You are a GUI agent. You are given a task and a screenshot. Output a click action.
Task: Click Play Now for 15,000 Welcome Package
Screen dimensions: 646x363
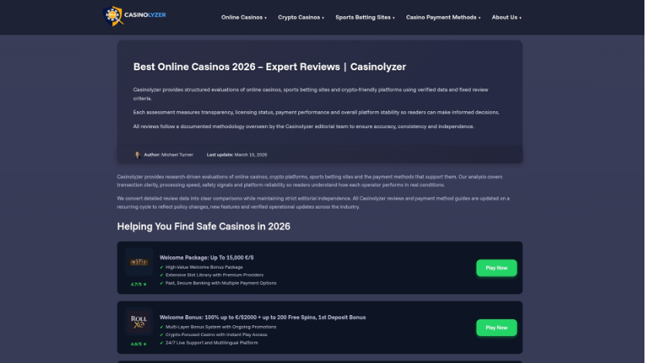pyautogui.click(x=496, y=268)
